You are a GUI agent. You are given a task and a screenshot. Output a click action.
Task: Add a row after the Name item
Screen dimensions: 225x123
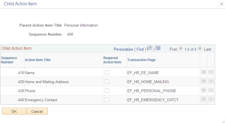coord(204,72)
